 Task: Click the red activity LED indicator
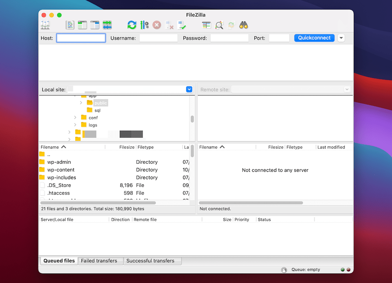point(348,270)
